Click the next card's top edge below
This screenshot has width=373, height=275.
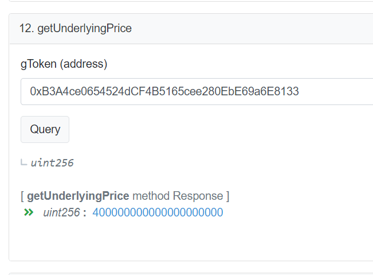tap(191, 274)
